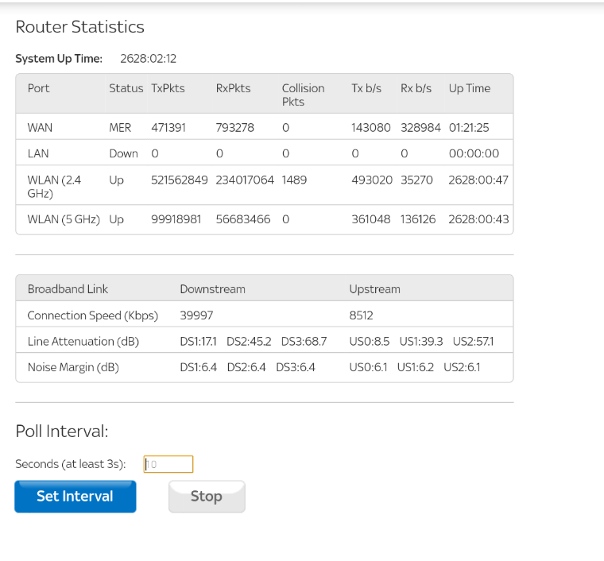The image size is (604, 561).
Task: Select the WLAN (2.4 GHz) row label
Action: (x=54, y=186)
